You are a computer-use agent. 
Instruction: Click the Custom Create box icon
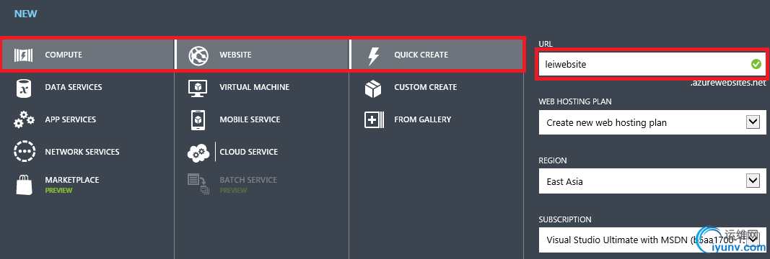tap(373, 88)
